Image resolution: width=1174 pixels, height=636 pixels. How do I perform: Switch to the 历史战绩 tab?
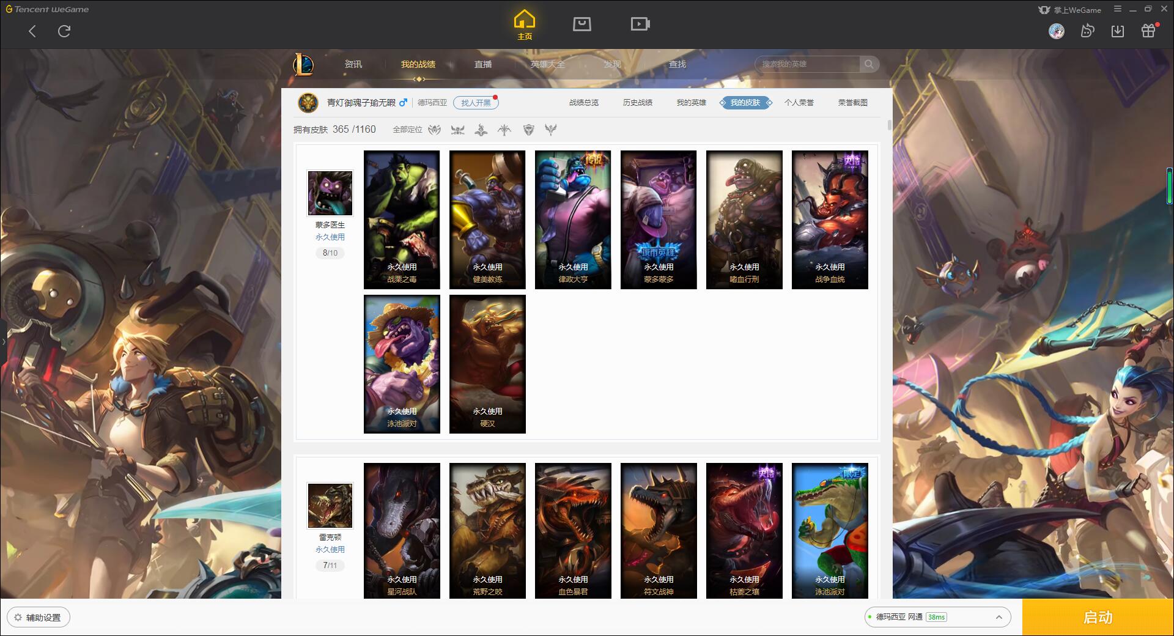[x=637, y=103]
